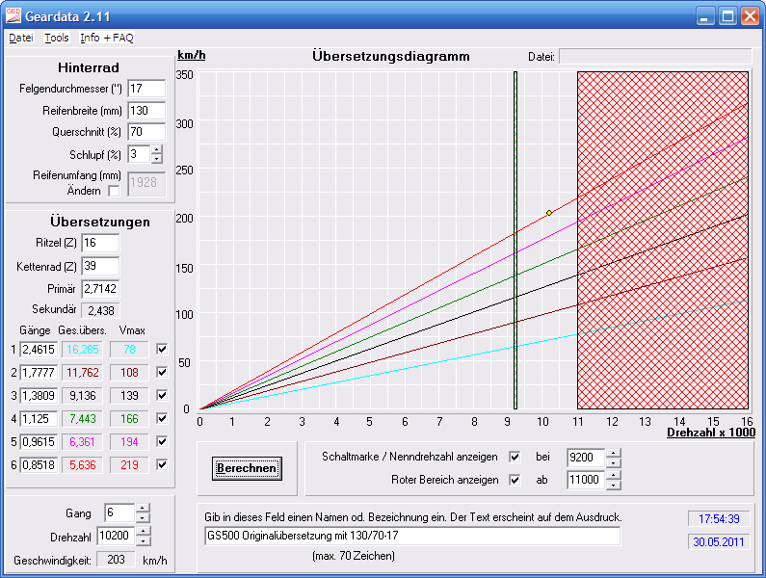Viewport: 766px width, 578px height.
Task: Click the yellow marker point on the diagram
Action: (549, 212)
